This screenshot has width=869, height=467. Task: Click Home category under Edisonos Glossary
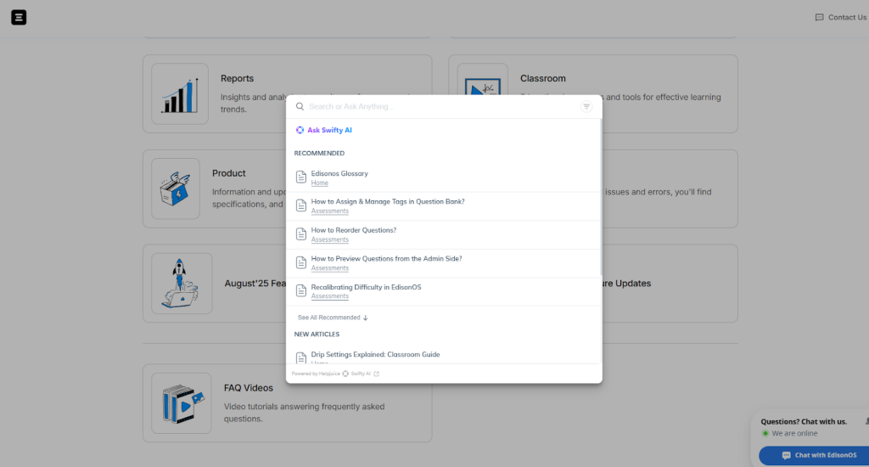tap(319, 183)
